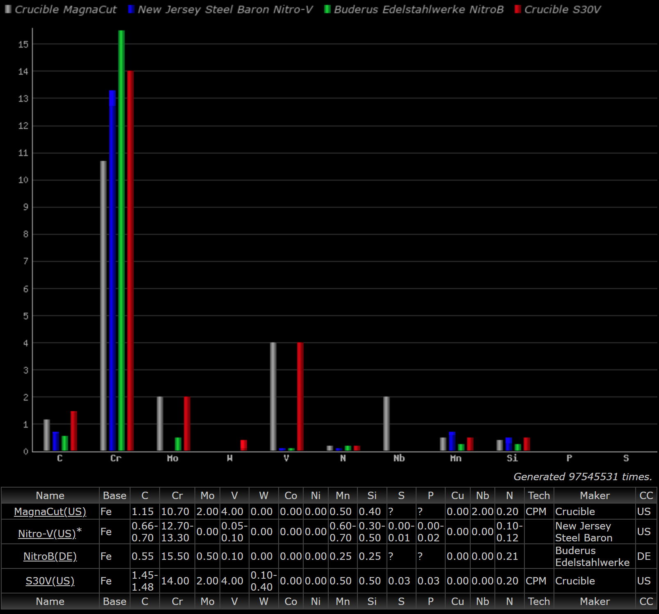Click the top Tech column header
Image resolution: width=659 pixels, height=614 pixels.
coord(539,495)
